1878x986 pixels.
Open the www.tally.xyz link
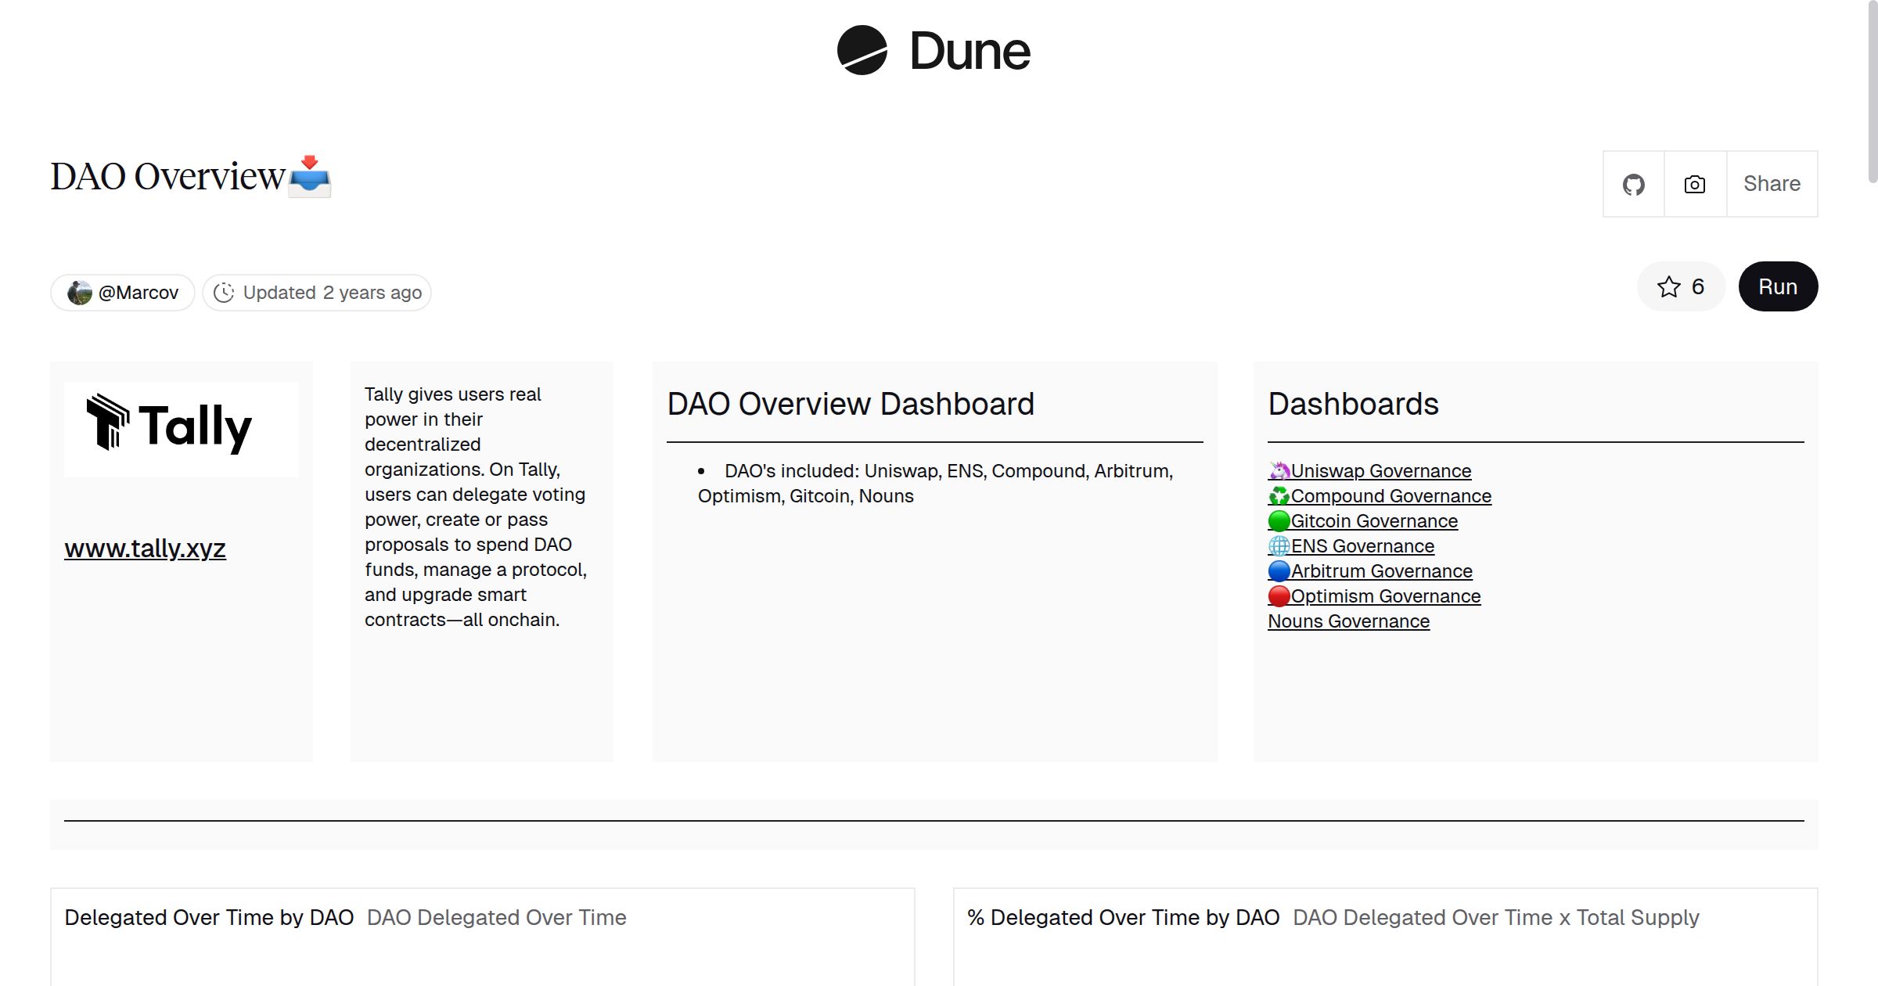point(145,549)
